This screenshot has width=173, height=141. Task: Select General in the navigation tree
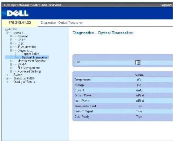[23, 36]
